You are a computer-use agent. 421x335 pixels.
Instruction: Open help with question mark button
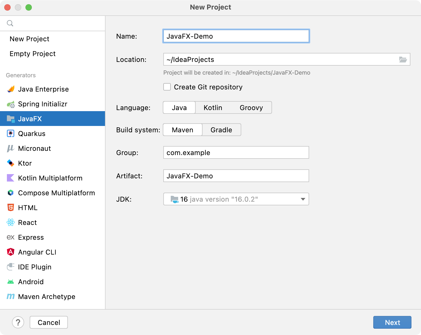(x=18, y=322)
